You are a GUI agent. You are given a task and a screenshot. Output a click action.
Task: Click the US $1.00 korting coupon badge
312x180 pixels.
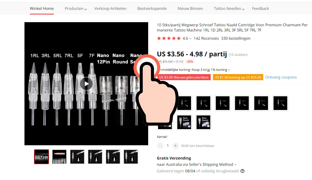click(x=238, y=77)
